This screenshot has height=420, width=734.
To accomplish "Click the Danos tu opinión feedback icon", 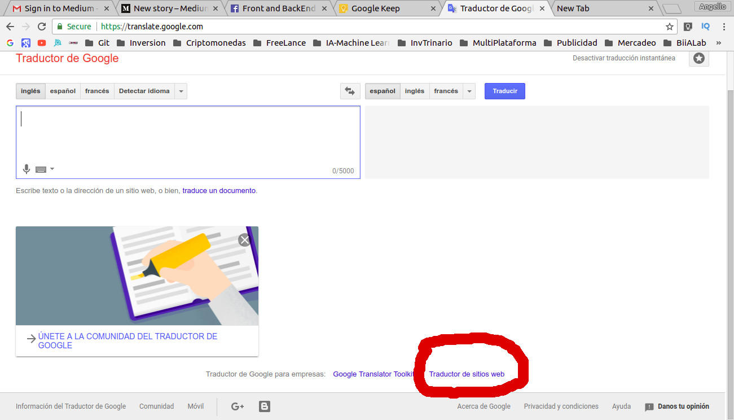I will click(x=649, y=407).
